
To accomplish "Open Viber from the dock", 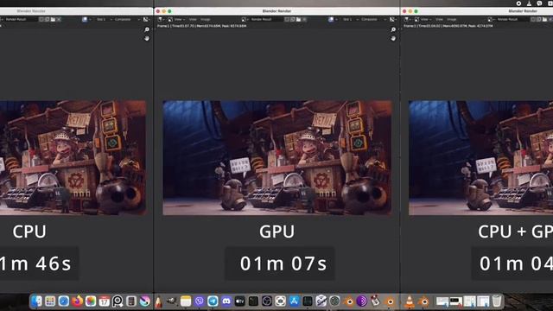I will point(200,301).
